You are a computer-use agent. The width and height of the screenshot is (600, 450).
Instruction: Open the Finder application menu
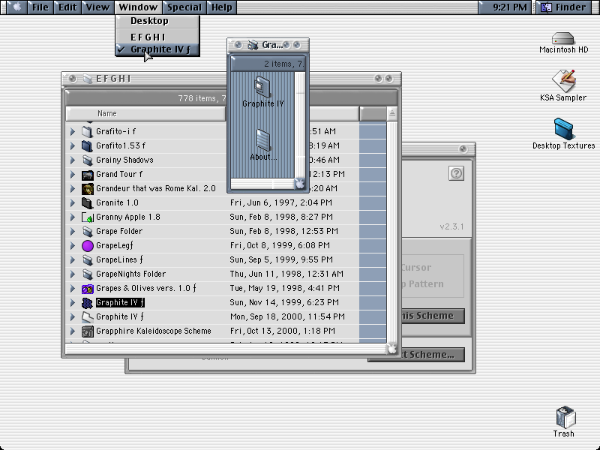click(565, 7)
